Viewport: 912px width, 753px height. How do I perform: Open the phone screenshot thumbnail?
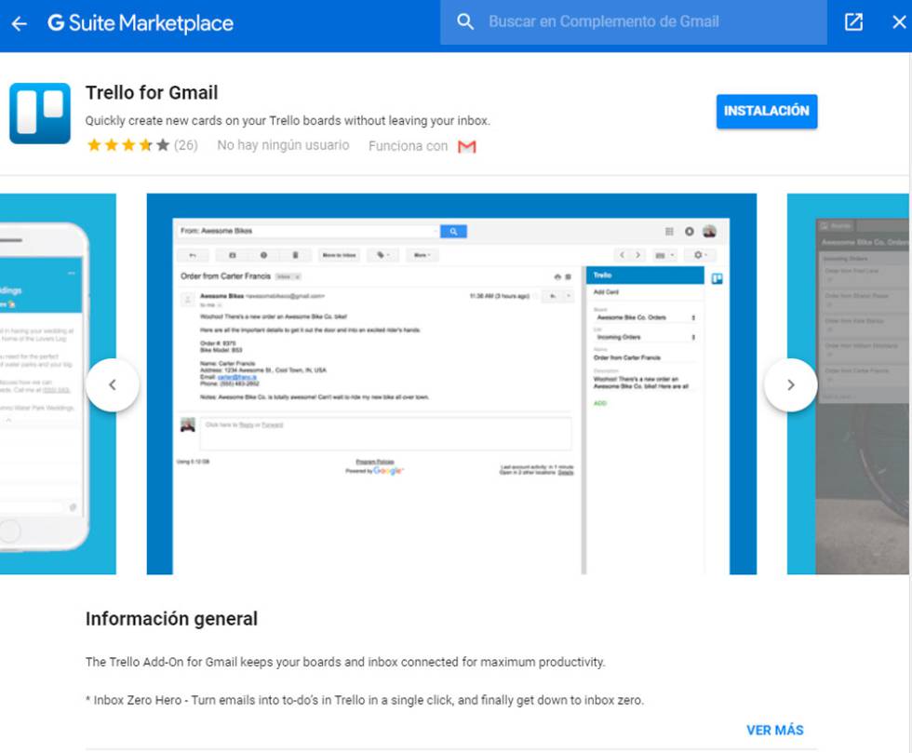(x=58, y=384)
